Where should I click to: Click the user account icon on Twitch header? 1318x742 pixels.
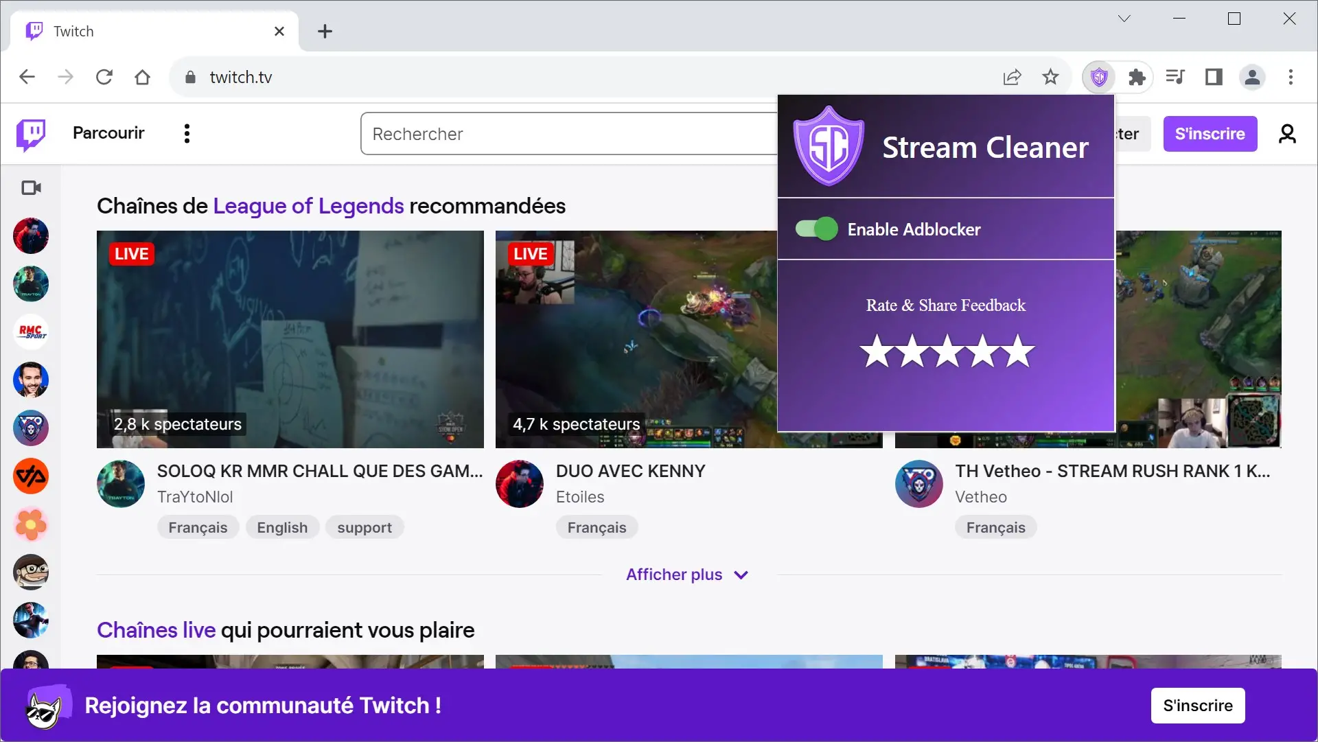pyautogui.click(x=1287, y=134)
